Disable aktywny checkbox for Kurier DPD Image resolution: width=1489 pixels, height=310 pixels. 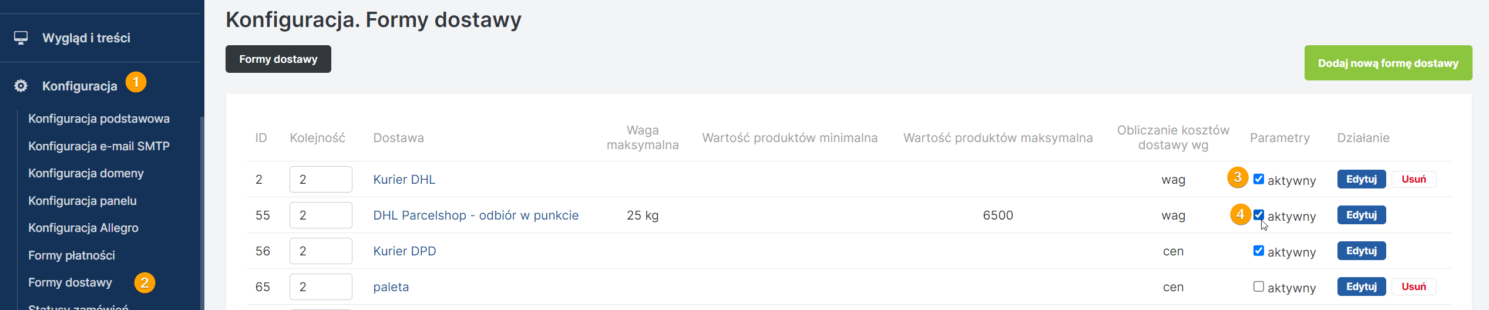1258,251
